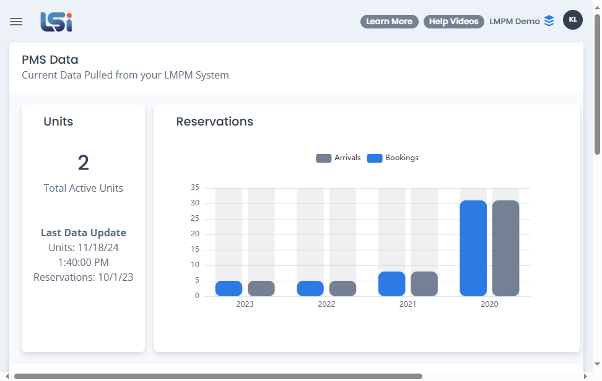Click the 2021 blue Bookings bar
The width and height of the screenshot is (602, 381).
pyautogui.click(x=391, y=284)
